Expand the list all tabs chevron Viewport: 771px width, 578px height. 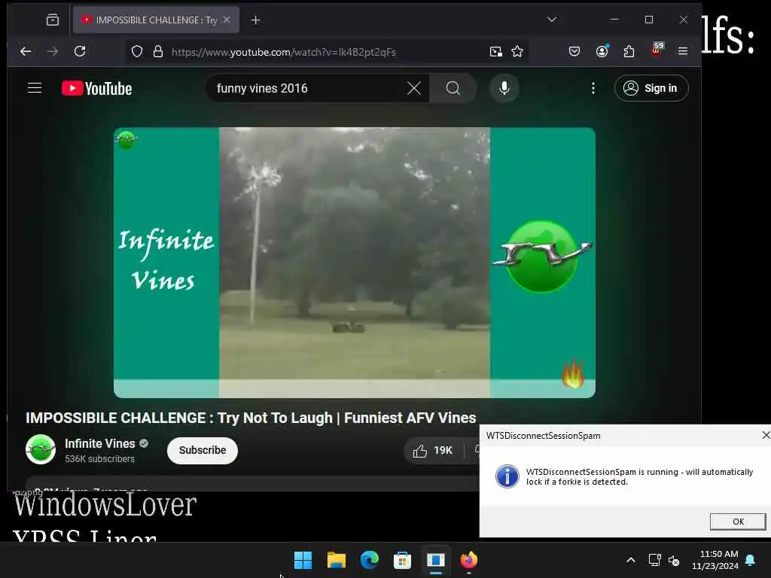(x=552, y=20)
